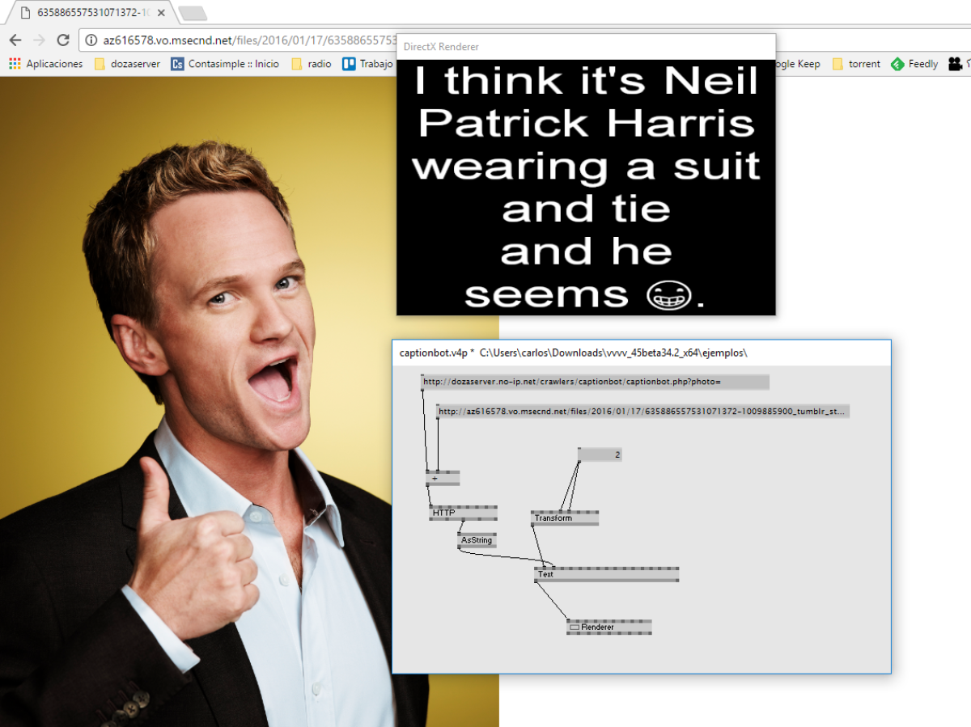Click the Renderer node's window icon

pos(575,628)
